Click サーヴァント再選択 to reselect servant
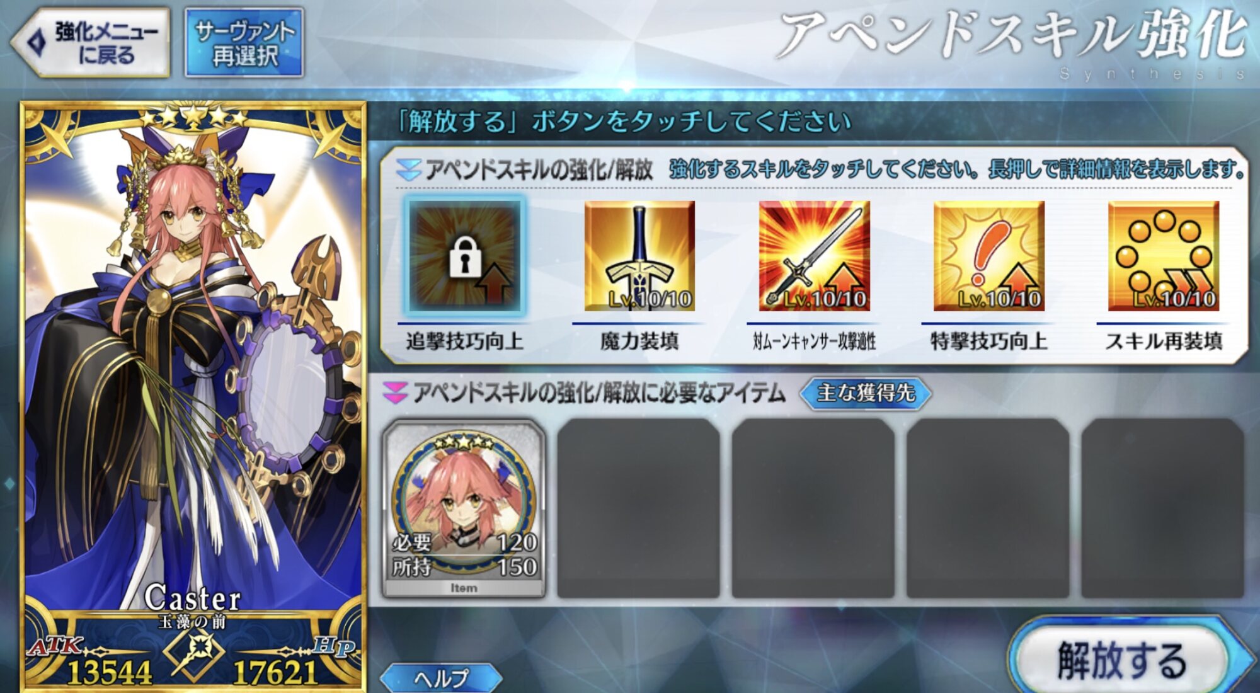 pos(244,42)
